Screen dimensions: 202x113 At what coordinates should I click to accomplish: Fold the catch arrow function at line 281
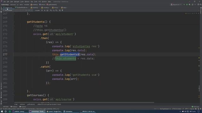pos(13,71)
